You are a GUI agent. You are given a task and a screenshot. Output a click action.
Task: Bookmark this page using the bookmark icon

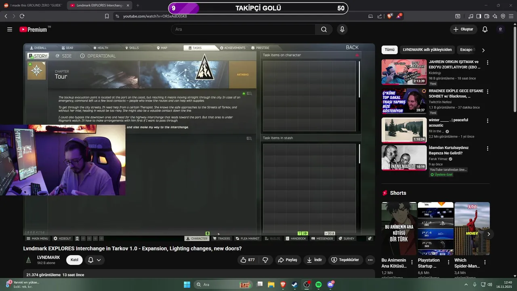107,16
